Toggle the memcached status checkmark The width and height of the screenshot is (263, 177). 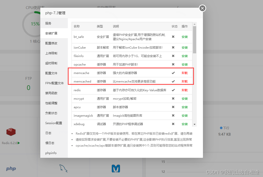point(173,82)
